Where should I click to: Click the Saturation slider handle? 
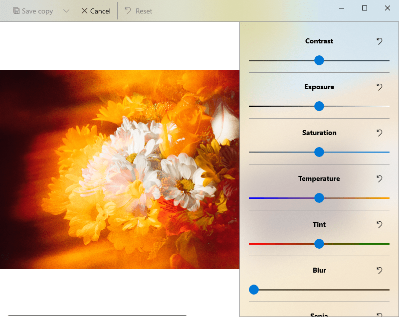pyautogui.click(x=320, y=152)
